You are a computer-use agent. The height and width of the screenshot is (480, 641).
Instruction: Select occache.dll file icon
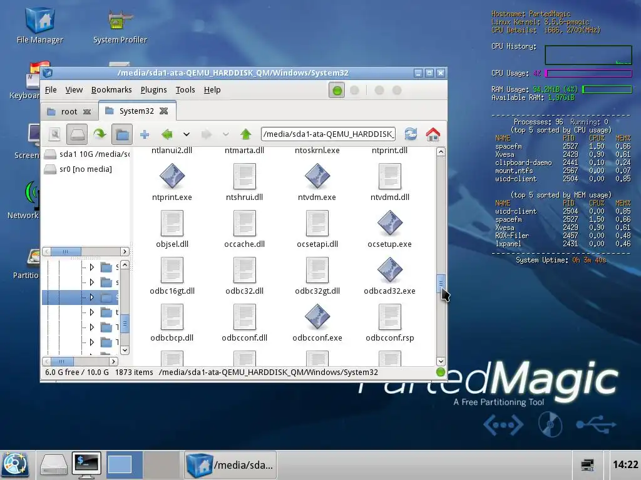coord(245,223)
